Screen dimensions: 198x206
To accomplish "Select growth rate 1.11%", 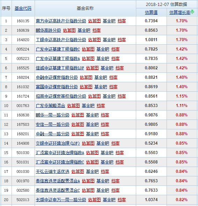I will tap(182, 106).
